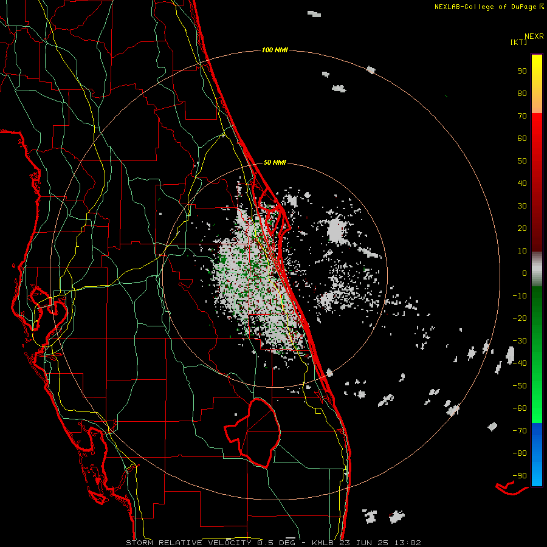The image size is (547, 547).
Task: Click the STORM RELATIVE VELOCITY caption text
Action: pos(188,543)
